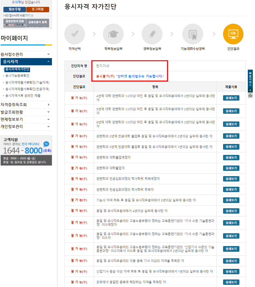The image size is (255, 287).
Task: Open 응시자격서류 온라인 제출 submenu item
Action: coord(23,96)
